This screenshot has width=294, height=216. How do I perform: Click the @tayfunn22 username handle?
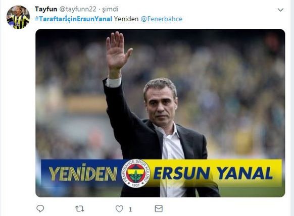[x=78, y=9]
